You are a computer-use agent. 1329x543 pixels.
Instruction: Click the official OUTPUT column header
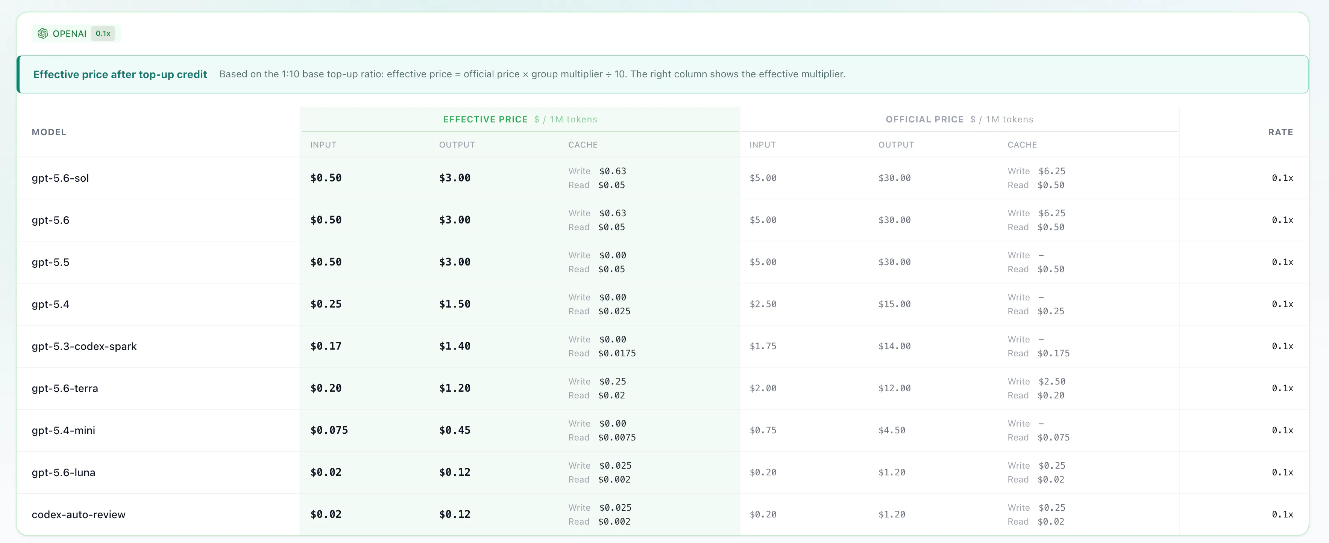point(896,145)
